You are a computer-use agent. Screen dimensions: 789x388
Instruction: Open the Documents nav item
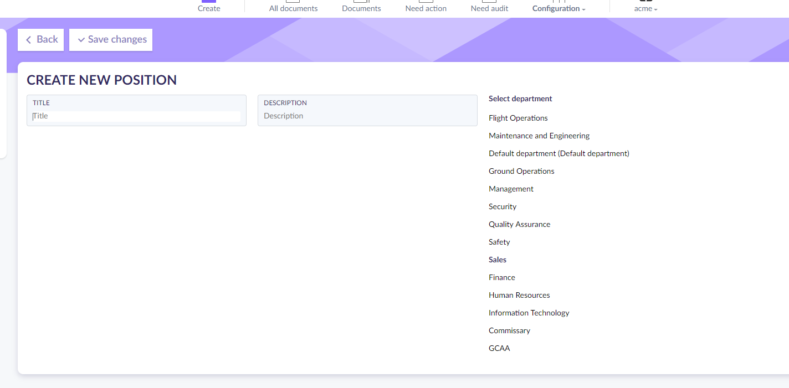pos(361,8)
